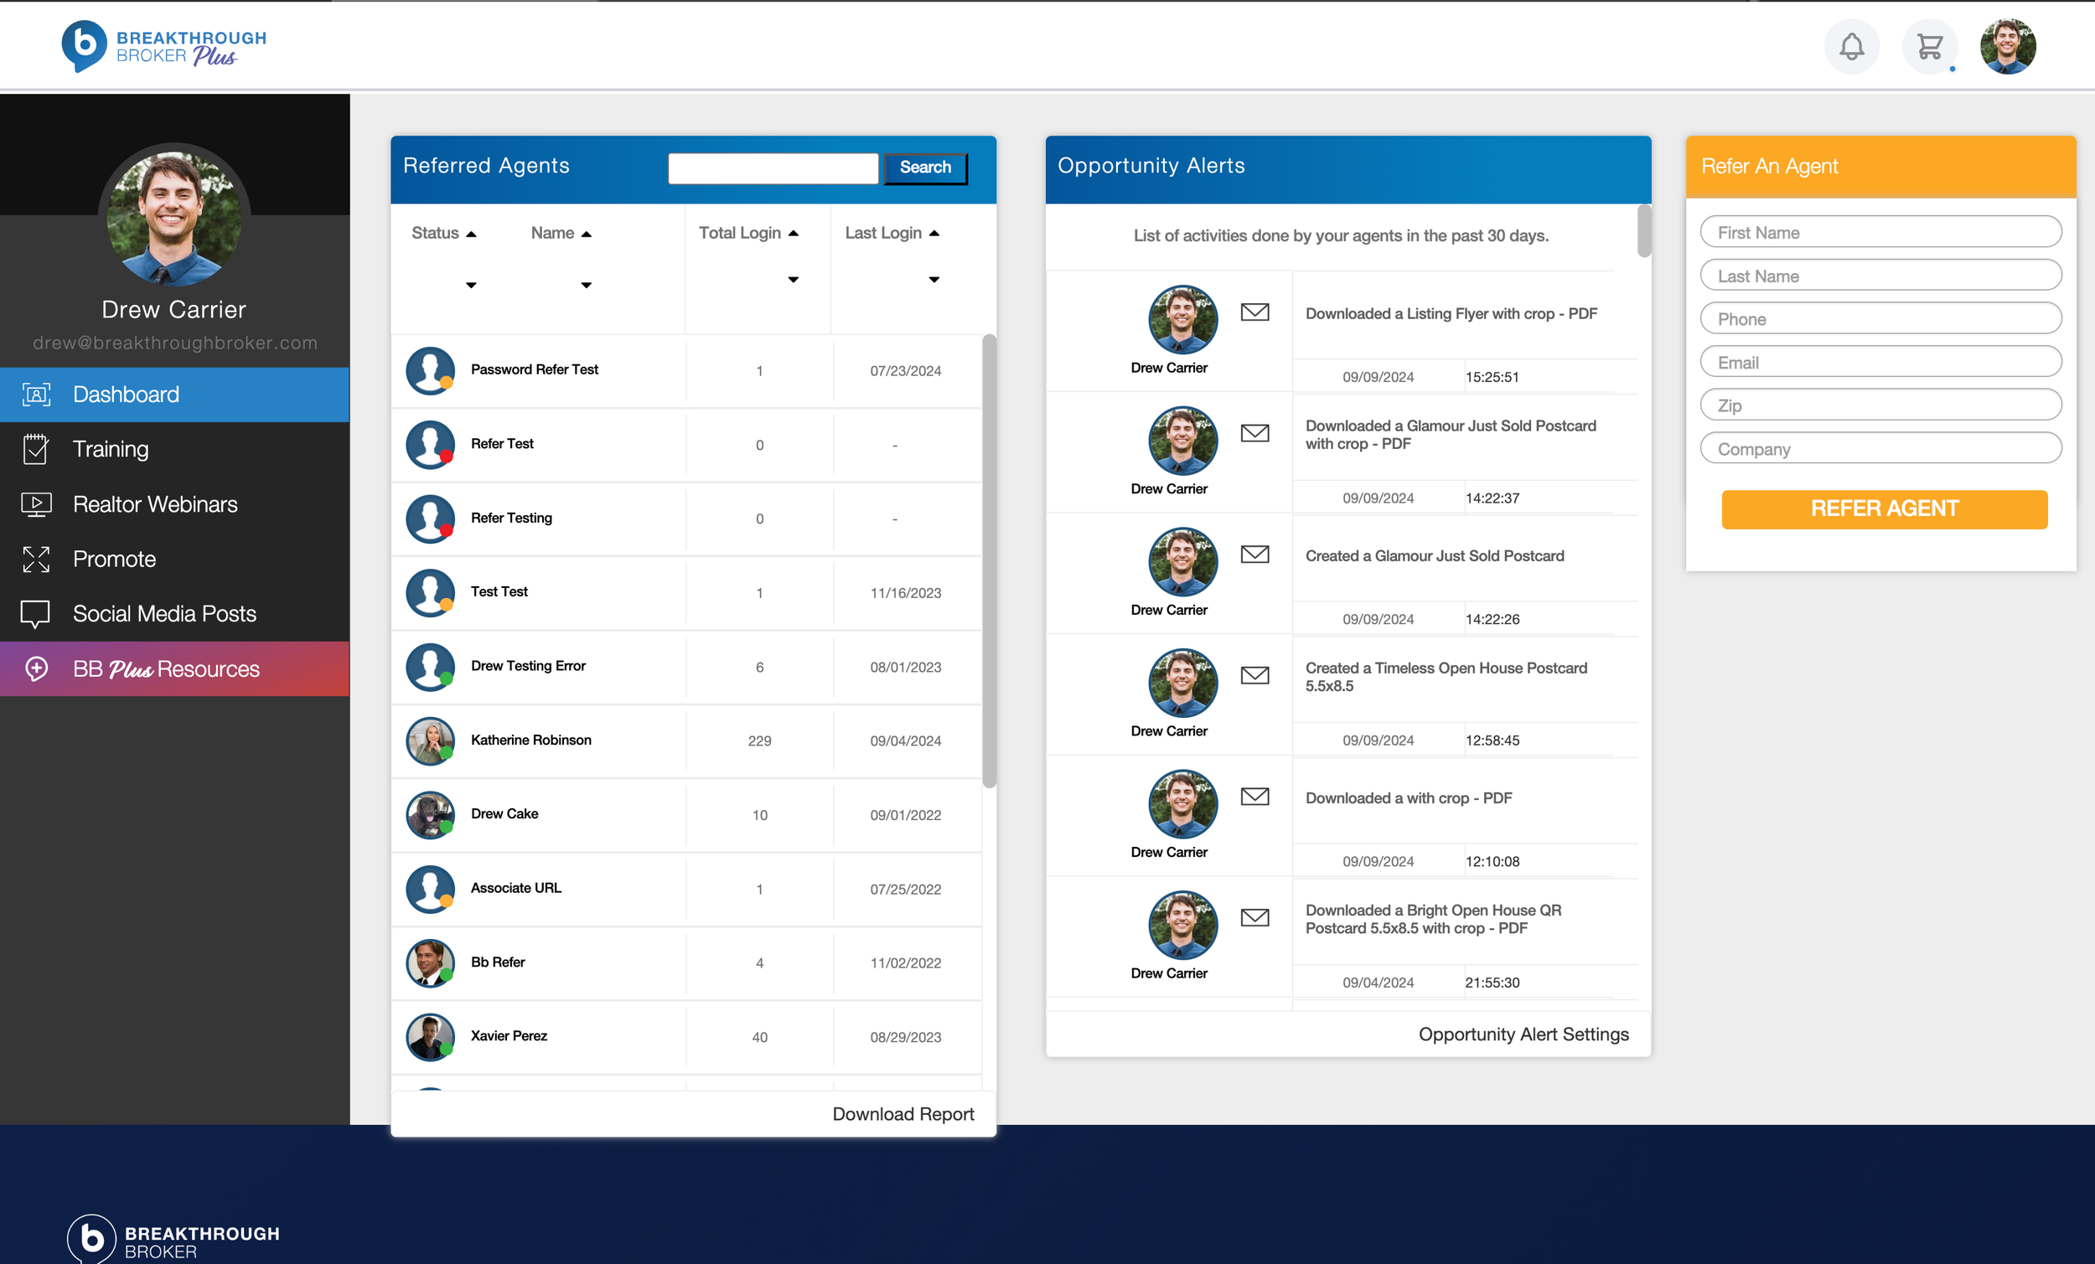Click the Download Report link
2095x1264 pixels.
point(903,1113)
